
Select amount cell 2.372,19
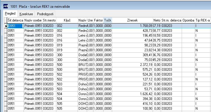[x=133, y=65]
